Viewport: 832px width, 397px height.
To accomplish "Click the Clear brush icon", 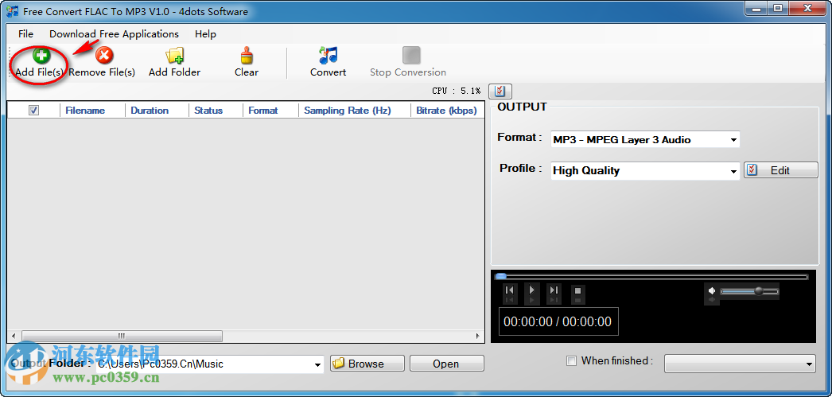I will pyautogui.click(x=247, y=56).
